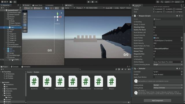185x104 pixels.
Task: Open the Animator Update Mode dropdown
Action: (168, 85)
